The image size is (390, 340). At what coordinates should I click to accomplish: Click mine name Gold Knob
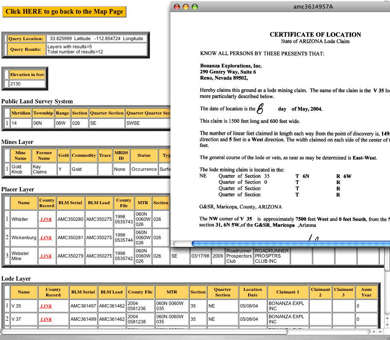point(21,169)
